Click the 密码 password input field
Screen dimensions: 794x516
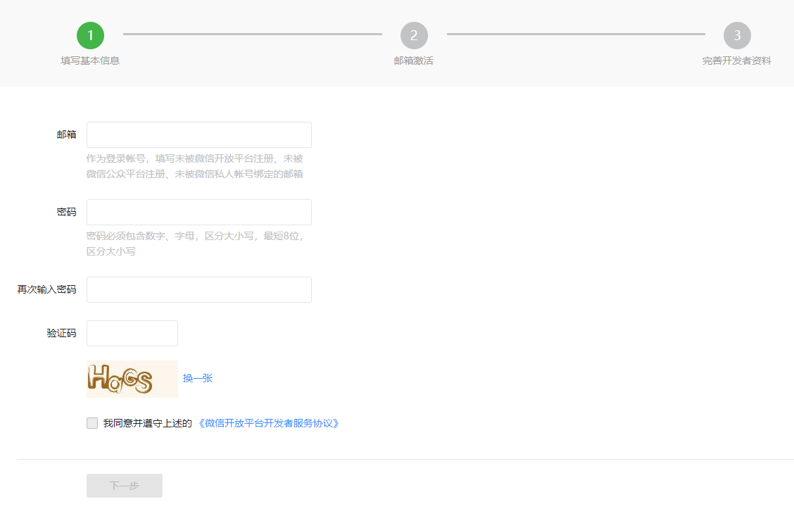click(199, 212)
